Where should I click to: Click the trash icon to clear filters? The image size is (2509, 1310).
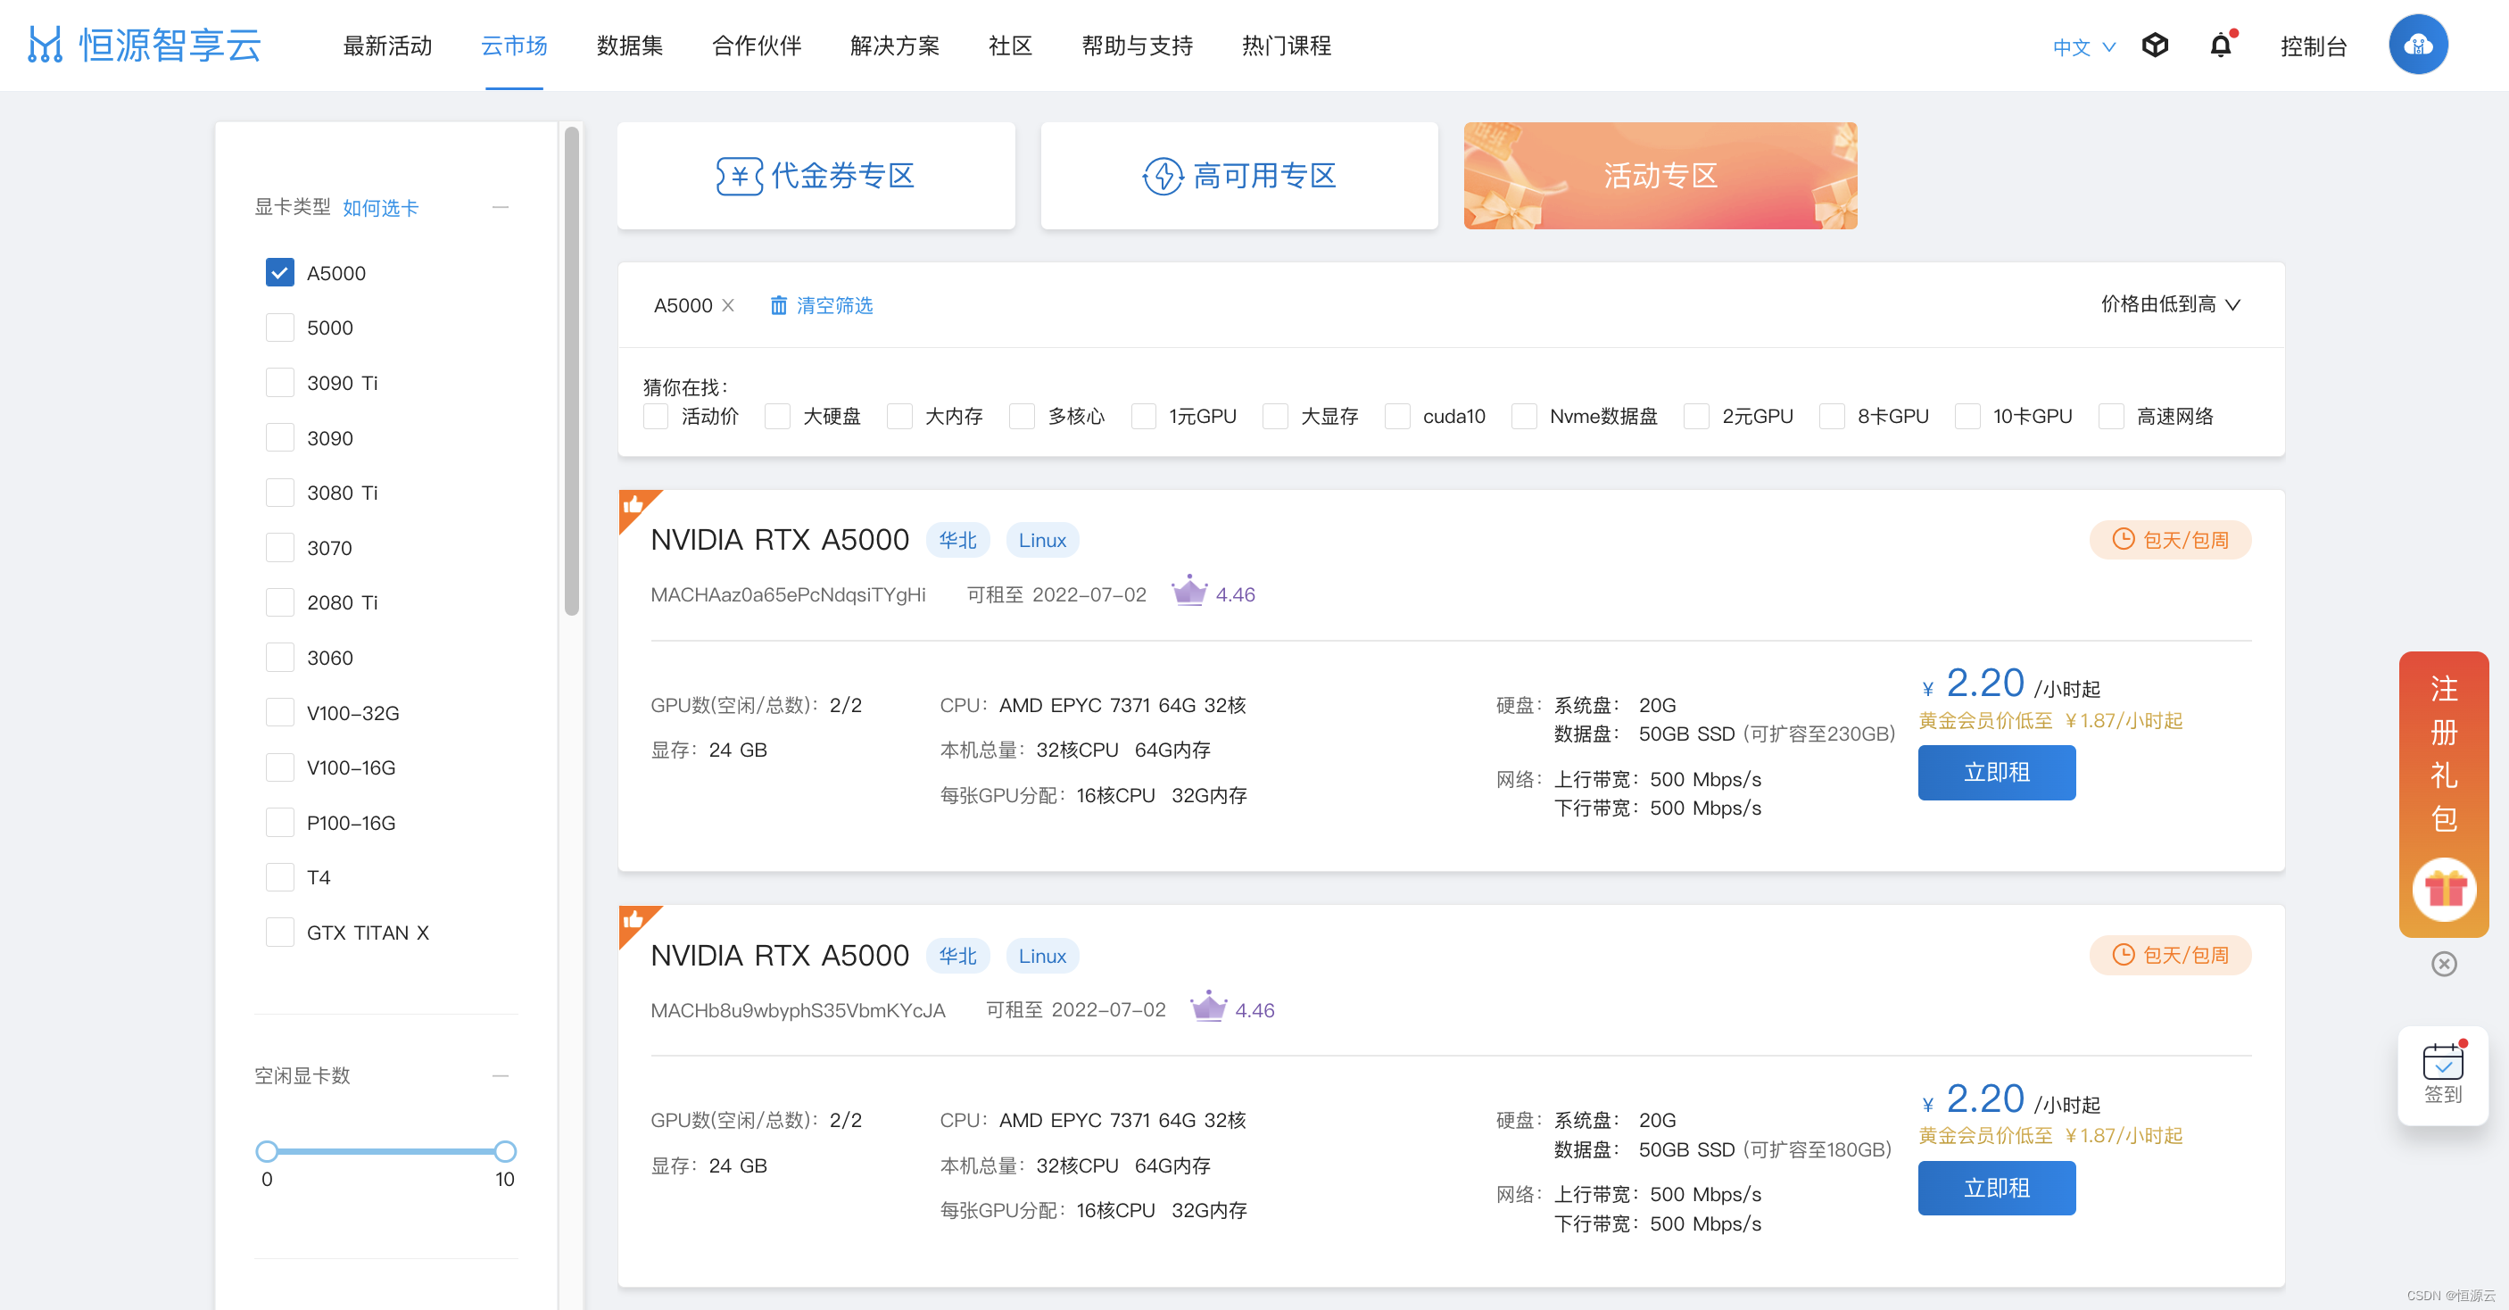[778, 306]
